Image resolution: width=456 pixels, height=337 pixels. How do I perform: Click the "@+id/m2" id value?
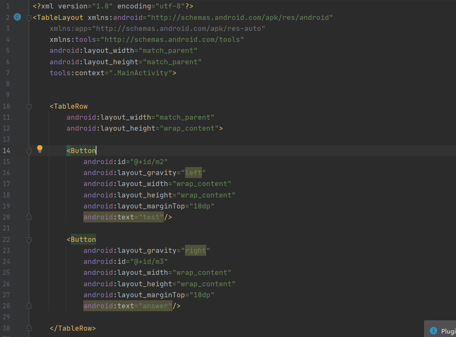(x=149, y=162)
